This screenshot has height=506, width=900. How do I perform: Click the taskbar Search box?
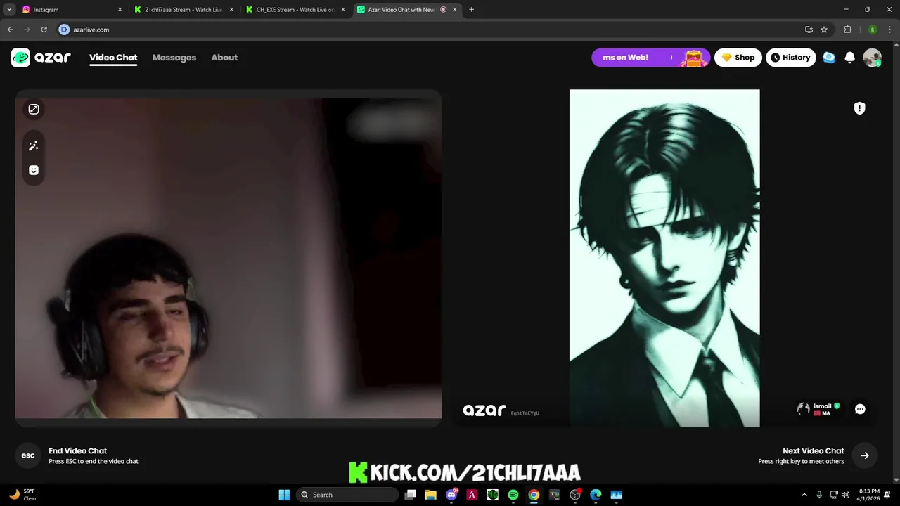(x=347, y=495)
